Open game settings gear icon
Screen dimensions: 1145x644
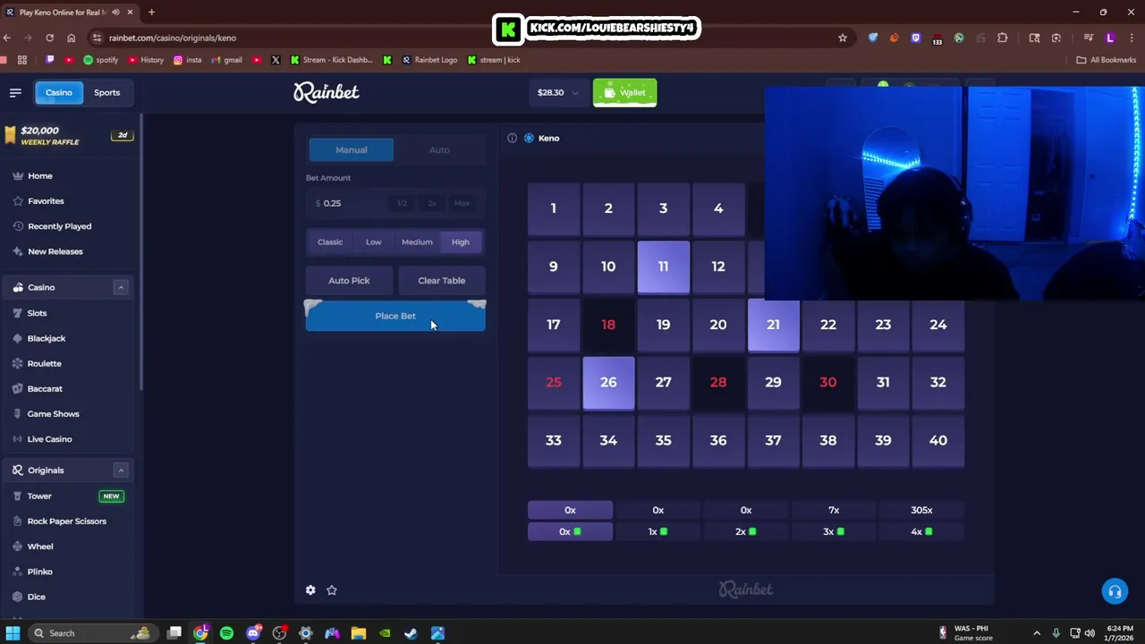click(x=310, y=590)
